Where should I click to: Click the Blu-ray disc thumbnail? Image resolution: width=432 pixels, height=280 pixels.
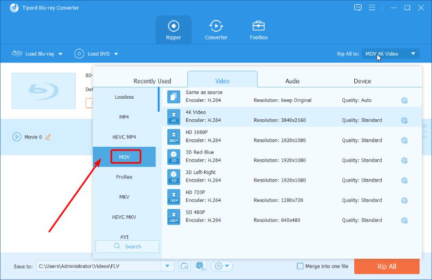tap(44, 91)
